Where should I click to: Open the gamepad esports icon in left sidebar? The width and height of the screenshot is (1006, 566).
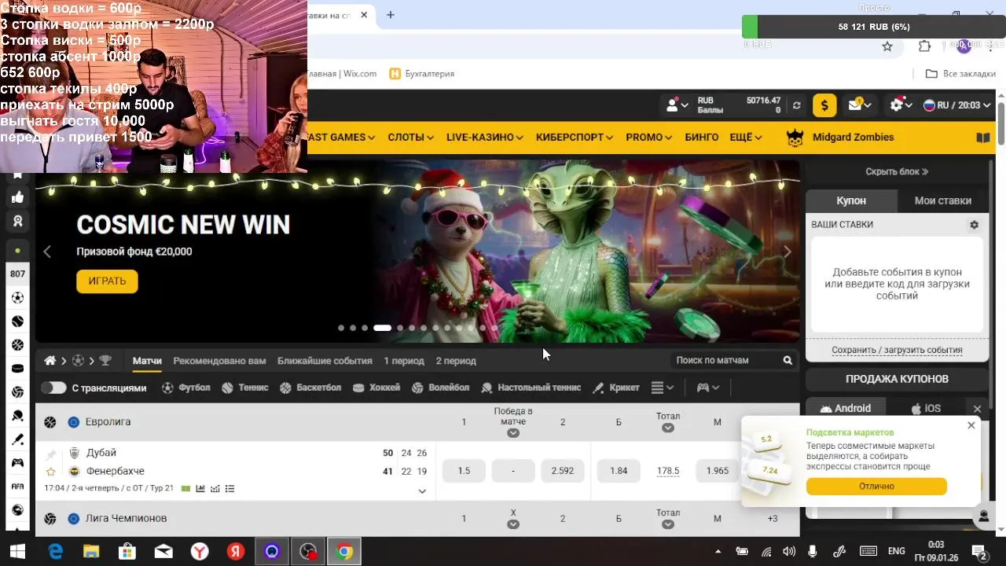[x=17, y=463]
